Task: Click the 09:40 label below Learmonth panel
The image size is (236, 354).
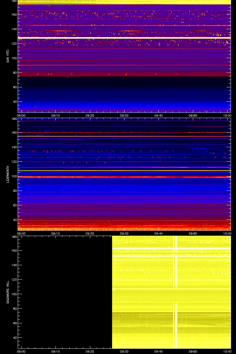Action: tap(159, 233)
